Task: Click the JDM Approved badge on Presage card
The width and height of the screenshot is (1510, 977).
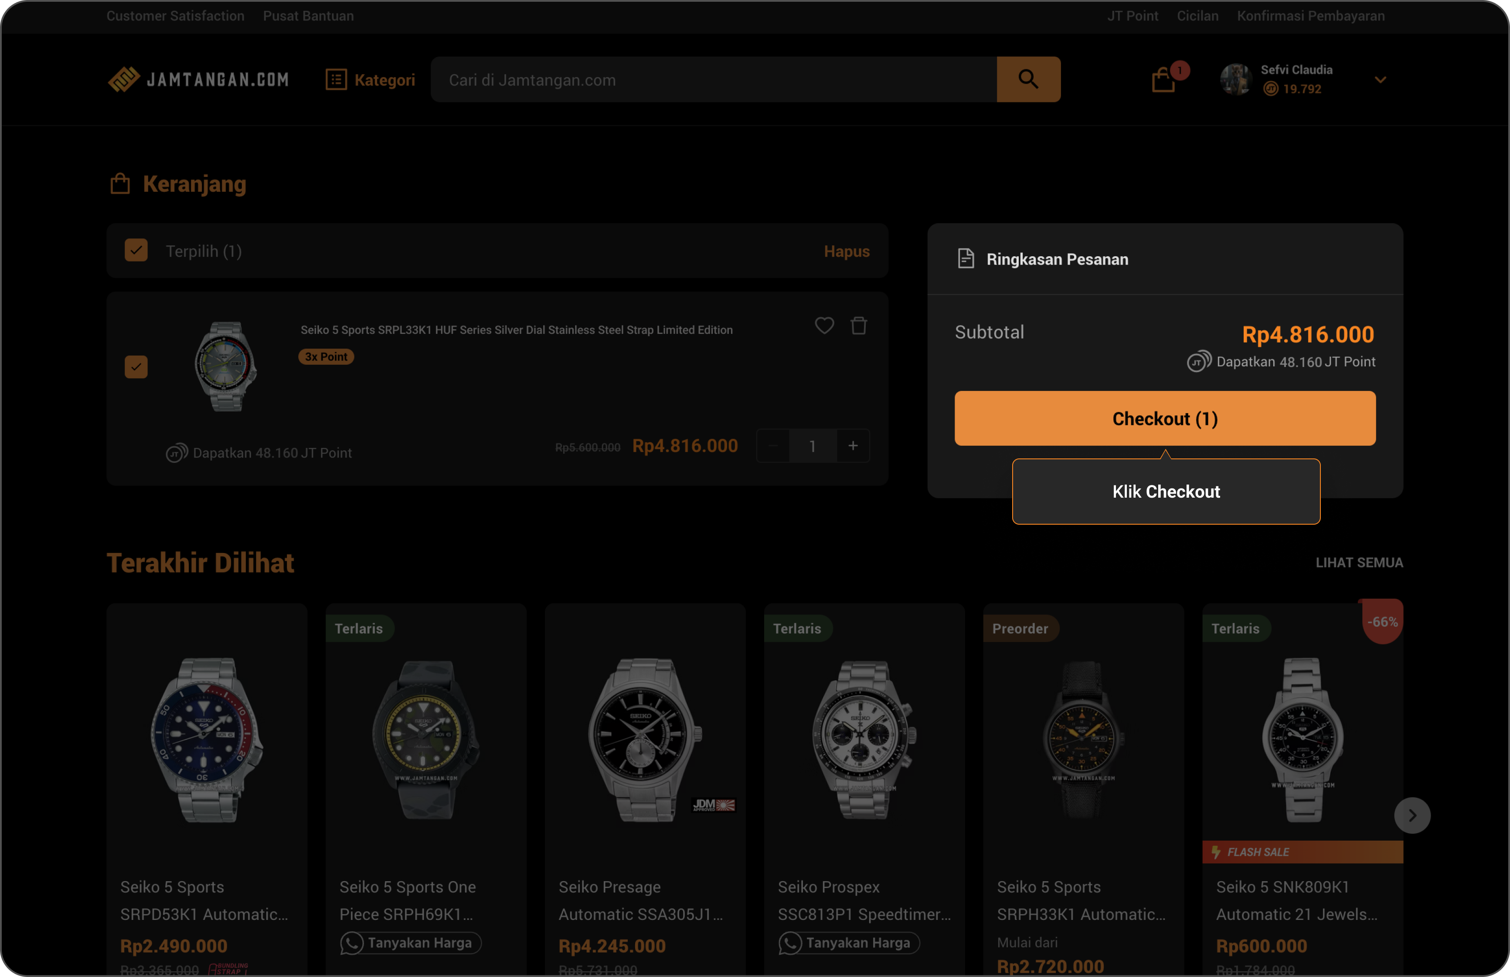Action: 714,805
